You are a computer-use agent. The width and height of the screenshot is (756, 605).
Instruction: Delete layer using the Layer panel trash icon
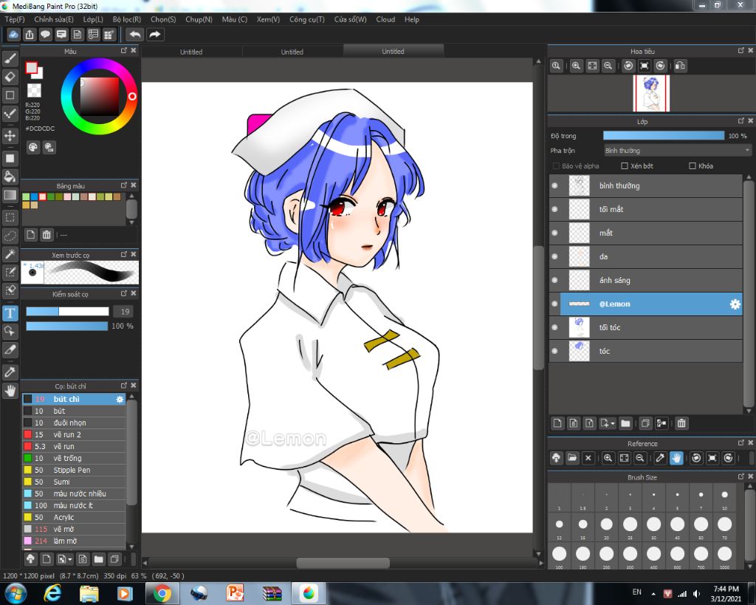[681, 423]
